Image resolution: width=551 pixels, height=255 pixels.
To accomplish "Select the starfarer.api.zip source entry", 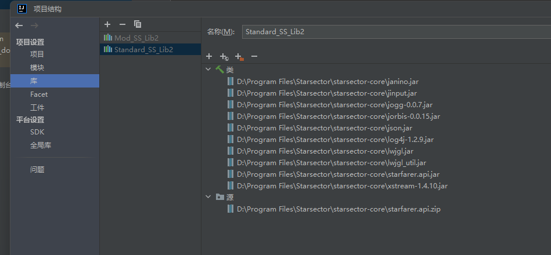I will click(x=338, y=209).
